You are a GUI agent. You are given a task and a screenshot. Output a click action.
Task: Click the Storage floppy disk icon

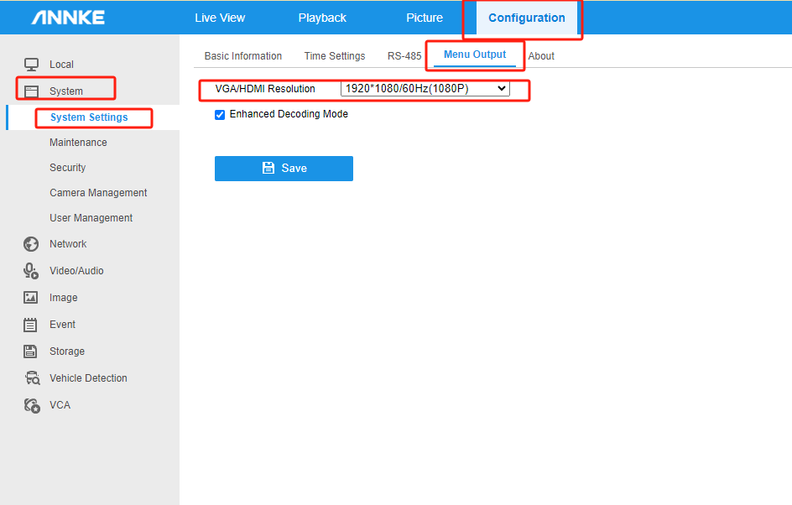tap(31, 351)
